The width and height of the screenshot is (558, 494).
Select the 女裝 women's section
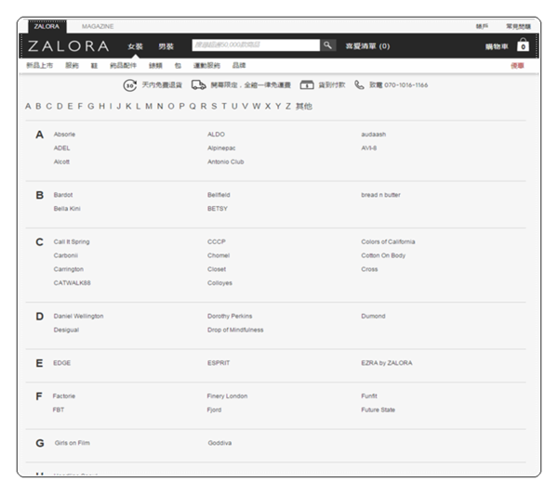(x=135, y=46)
